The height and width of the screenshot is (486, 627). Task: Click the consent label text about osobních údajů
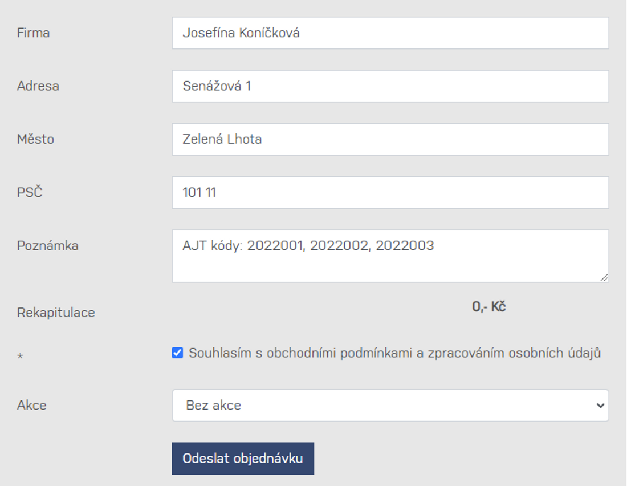(x=394, y=353)
